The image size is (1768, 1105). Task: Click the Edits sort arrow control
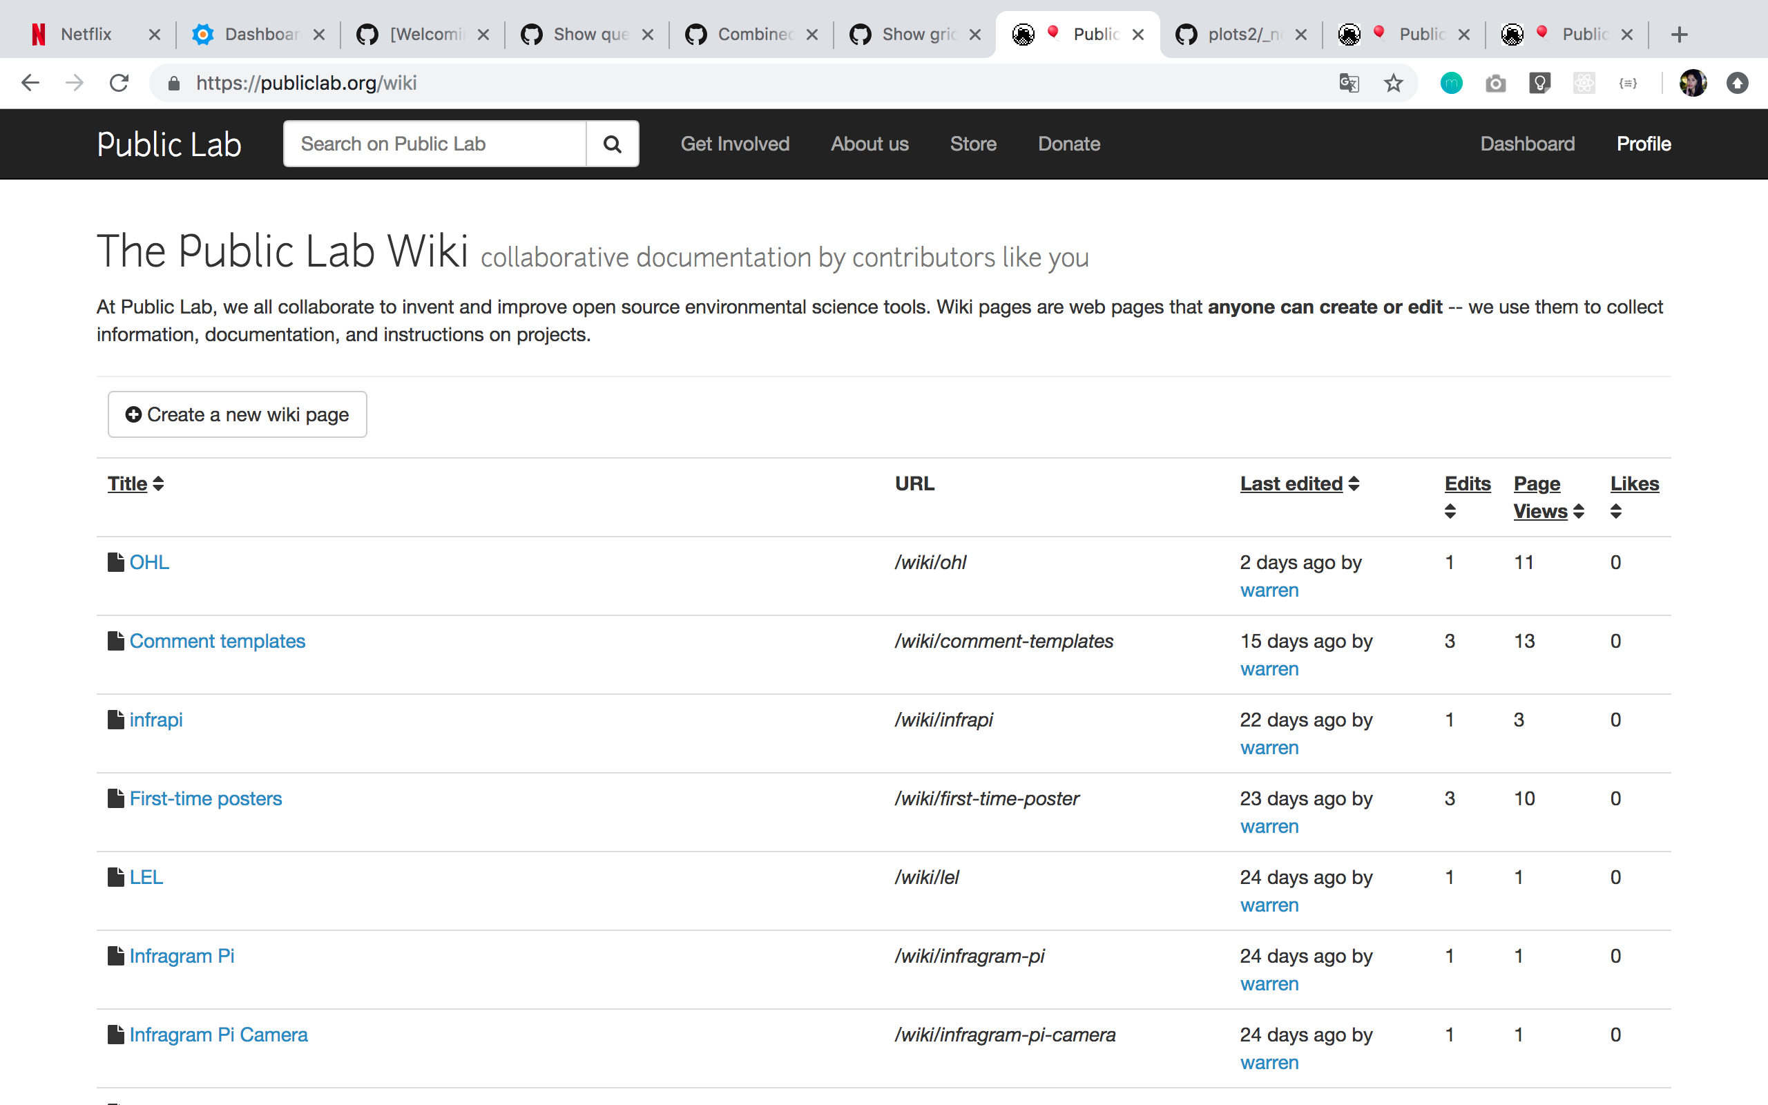coord(1450,511)
